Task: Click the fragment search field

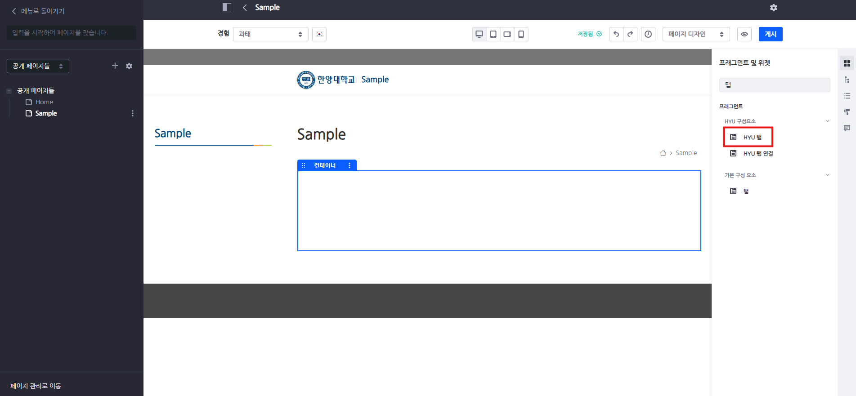Action: pyautogui.click(x=774, y=85)
